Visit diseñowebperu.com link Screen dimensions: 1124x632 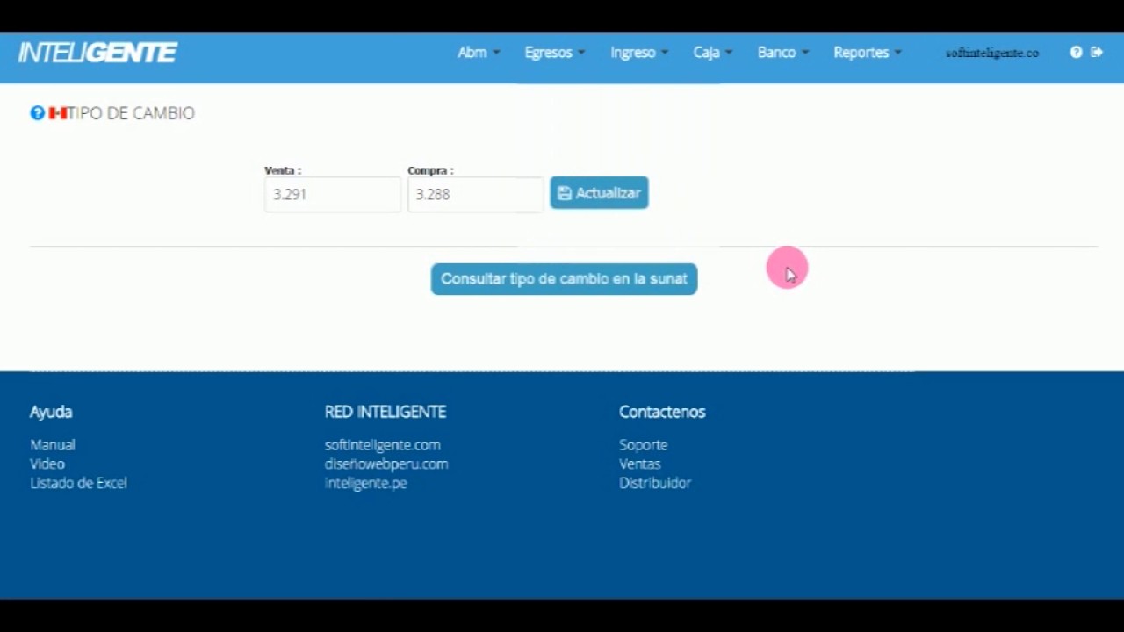point(386,463)
